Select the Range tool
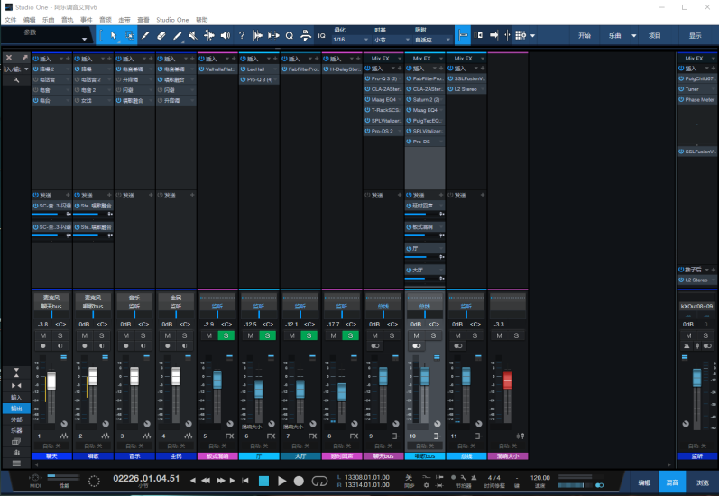 click(130, 35)
